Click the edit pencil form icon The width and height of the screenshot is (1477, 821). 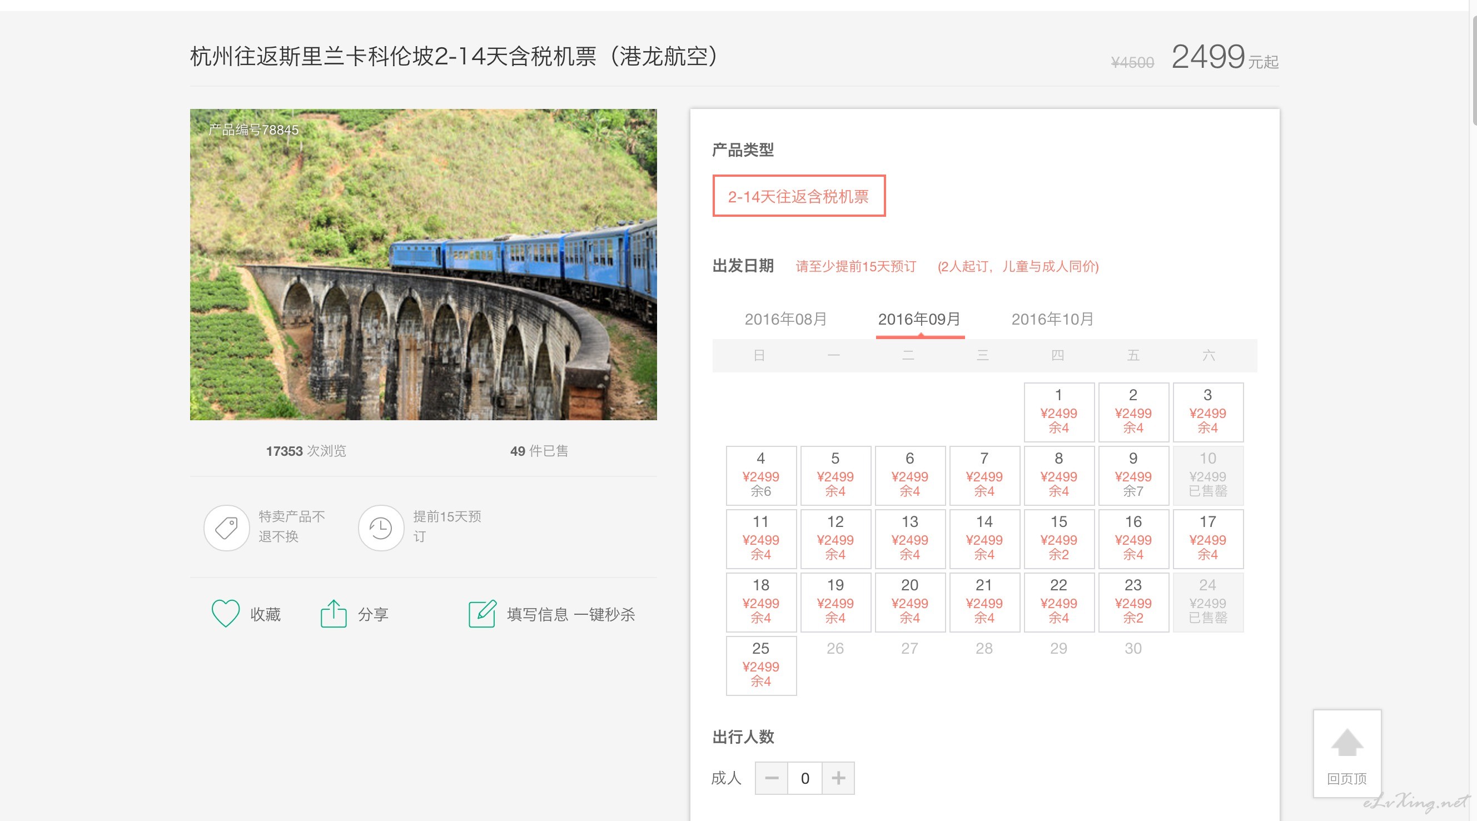pos(482,614)
